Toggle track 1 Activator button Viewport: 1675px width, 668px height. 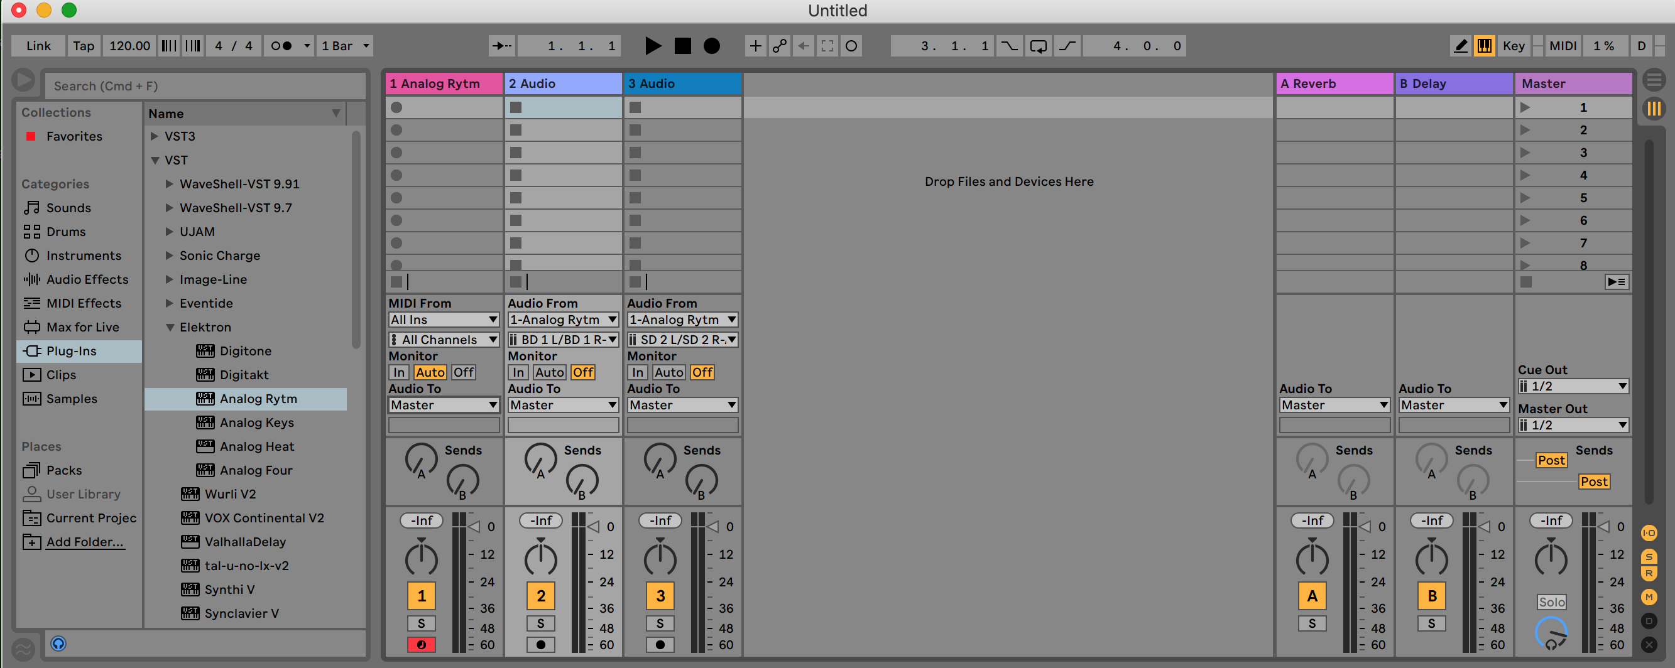pos(422,596)
